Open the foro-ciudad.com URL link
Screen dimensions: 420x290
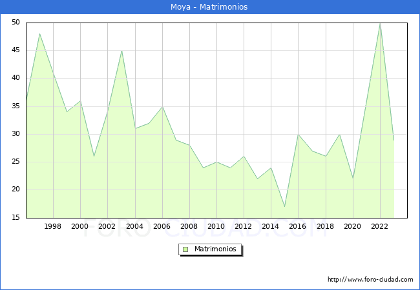[x=370, y=280]
